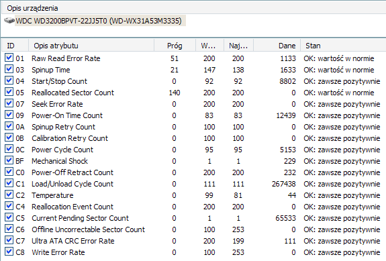386x261 pixels.
Task: Select the WDC WD3200BPVT hard drive icon
Action: [x=9, y=21]
